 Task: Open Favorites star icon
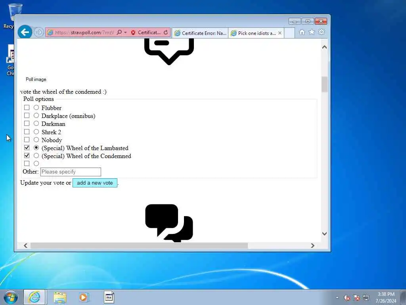(312, 32)
